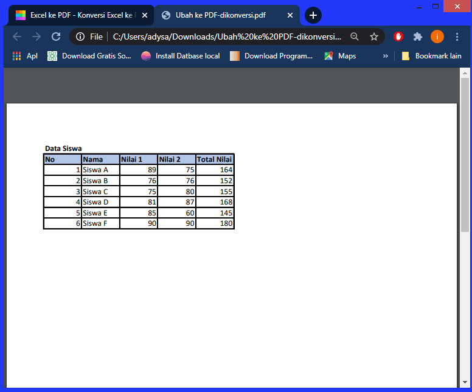Open the Extensions puzzle piece menu
The width and height of the screenshot is (472, 392).
417,37
